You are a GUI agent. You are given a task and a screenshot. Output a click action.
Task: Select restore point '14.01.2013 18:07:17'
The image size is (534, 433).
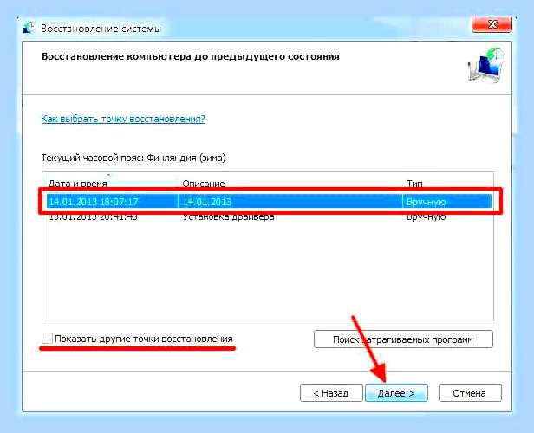click(x=269, y=202)
